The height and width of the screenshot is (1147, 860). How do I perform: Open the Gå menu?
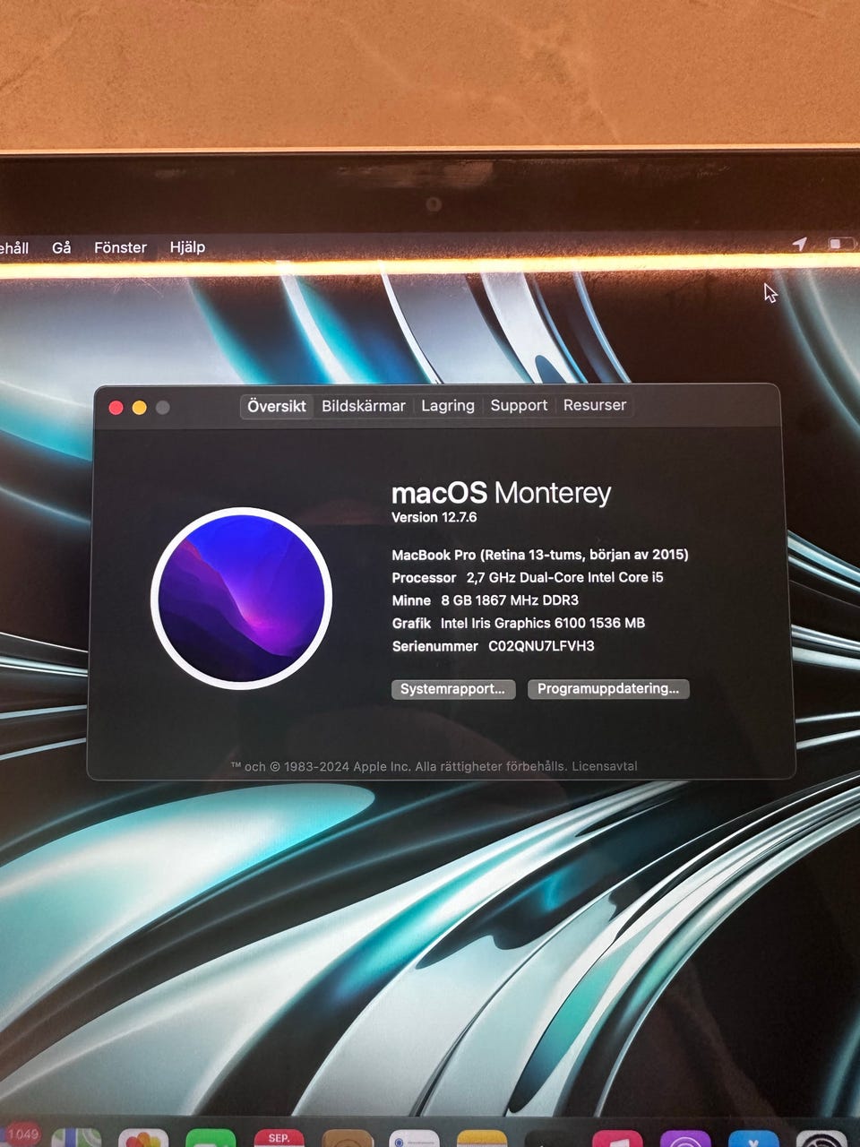click(62, 247)
